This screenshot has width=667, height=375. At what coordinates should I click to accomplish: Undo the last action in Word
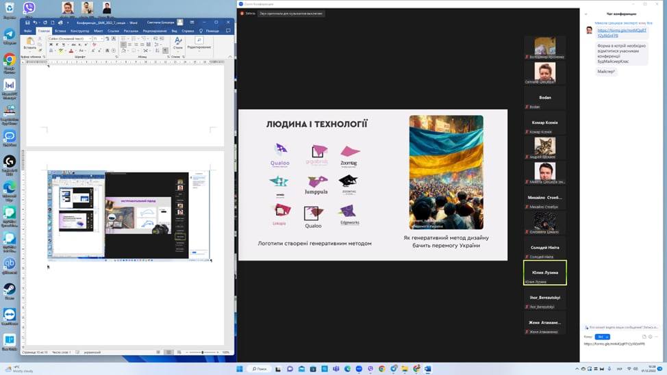35,23
